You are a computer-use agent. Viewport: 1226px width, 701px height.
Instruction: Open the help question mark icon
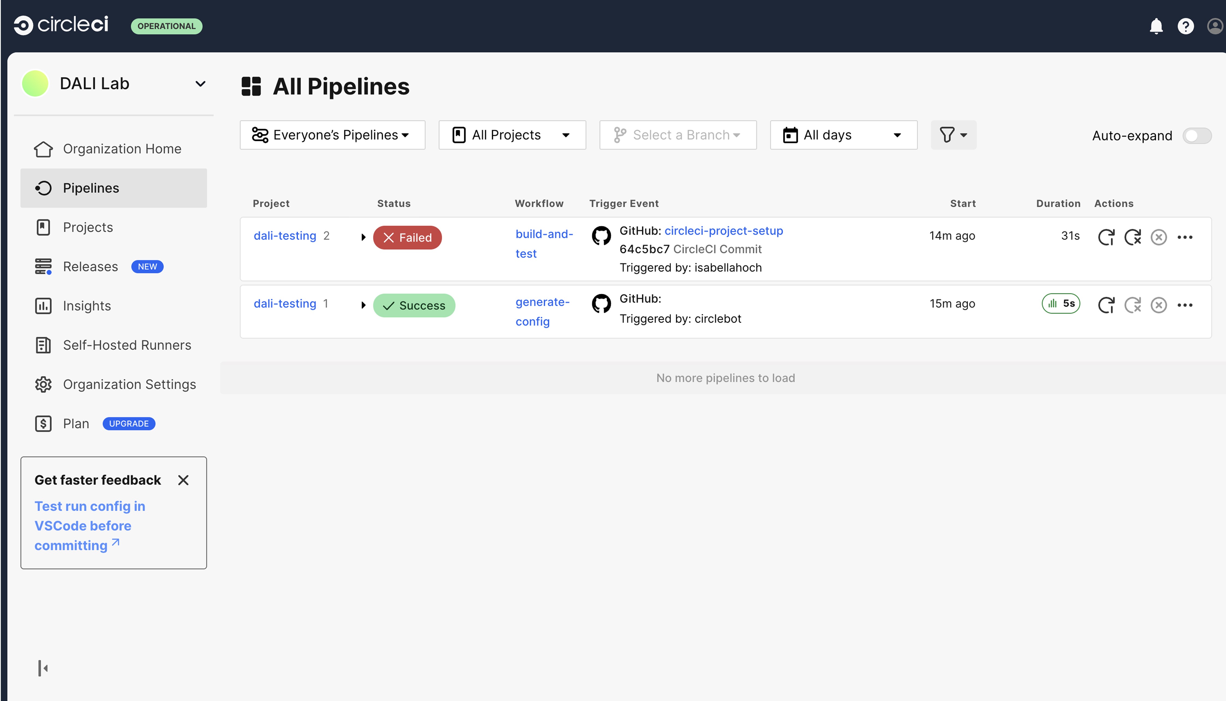(1185, 26)
